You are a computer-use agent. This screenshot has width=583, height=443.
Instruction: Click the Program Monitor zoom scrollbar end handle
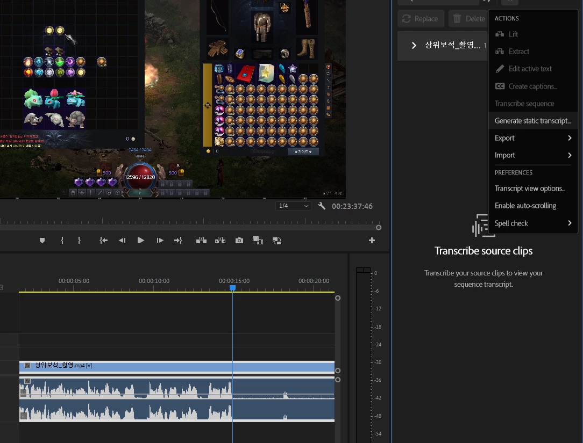pos(379,228)
